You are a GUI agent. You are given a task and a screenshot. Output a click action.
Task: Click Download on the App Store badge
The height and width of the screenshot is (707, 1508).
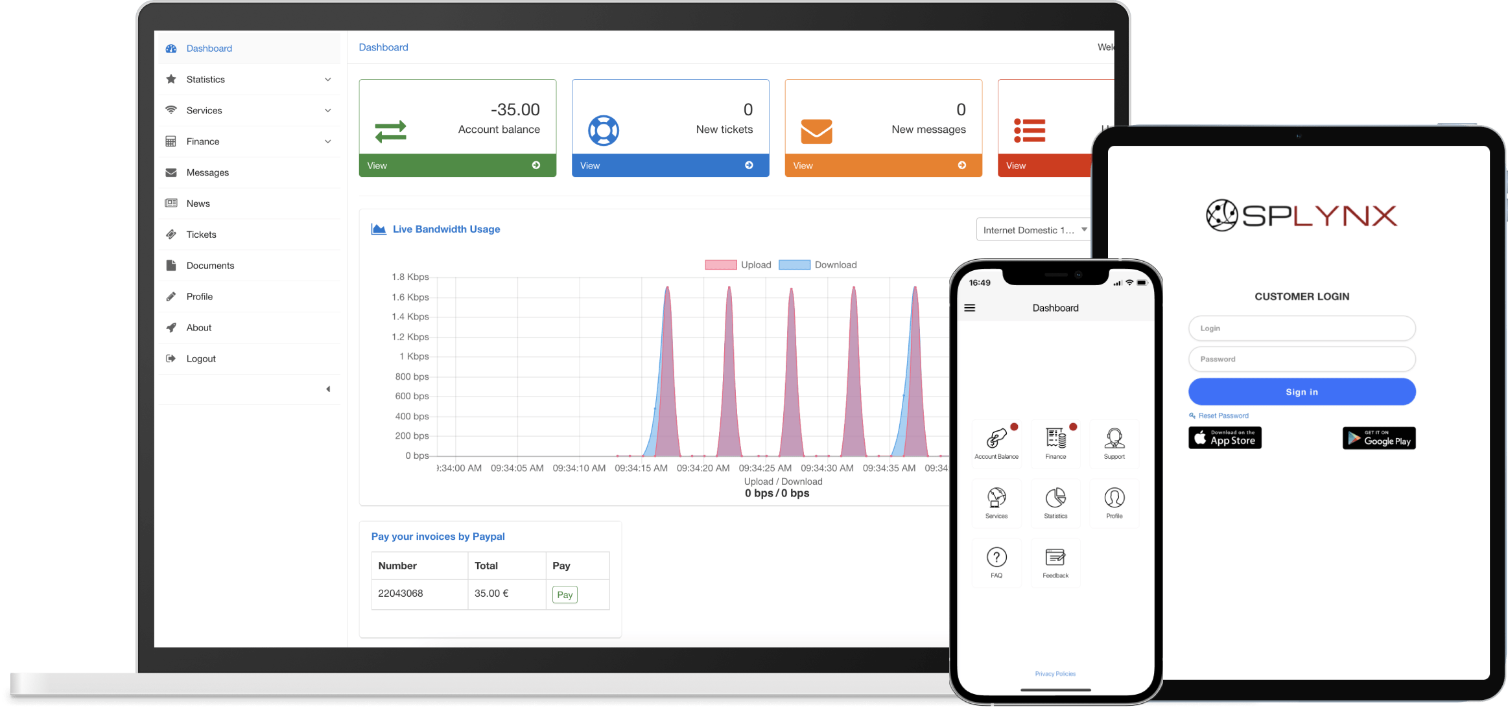1225,438
